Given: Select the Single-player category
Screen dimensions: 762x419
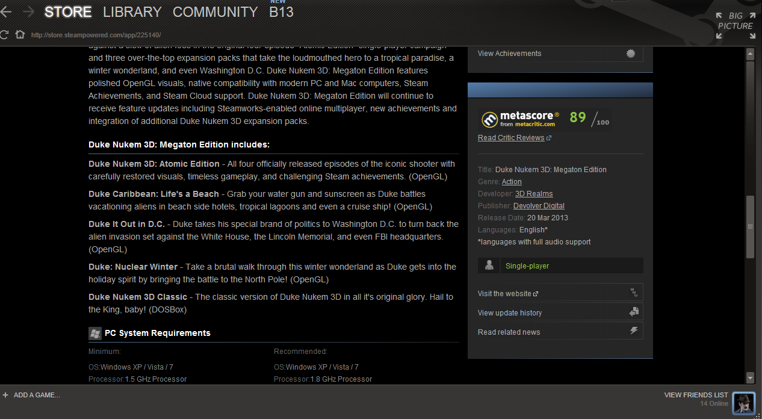Looking at the screenshot, I should pos(527,266).
